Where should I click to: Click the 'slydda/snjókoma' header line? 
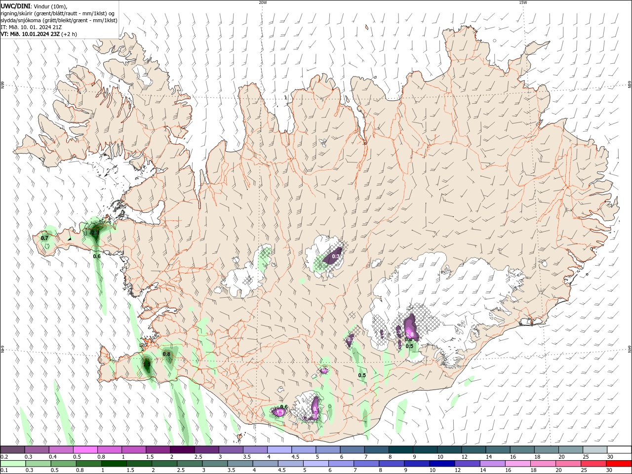(x=59, y=20)
